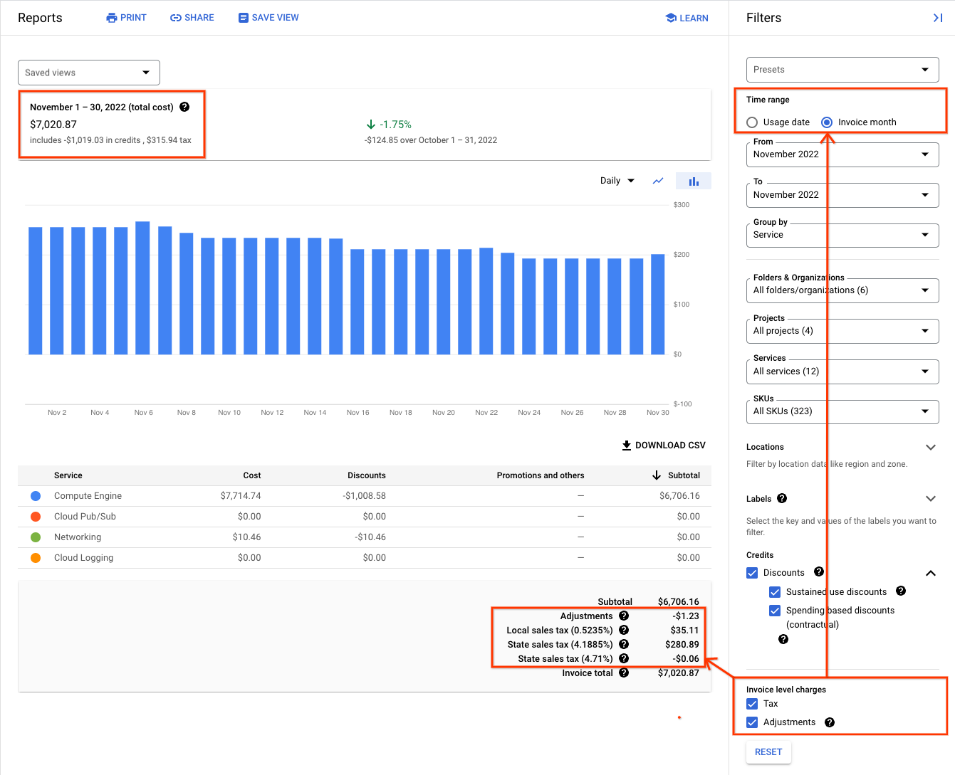Open the Saved views dropdown
The image size is (955, 775).
[89, 73]
